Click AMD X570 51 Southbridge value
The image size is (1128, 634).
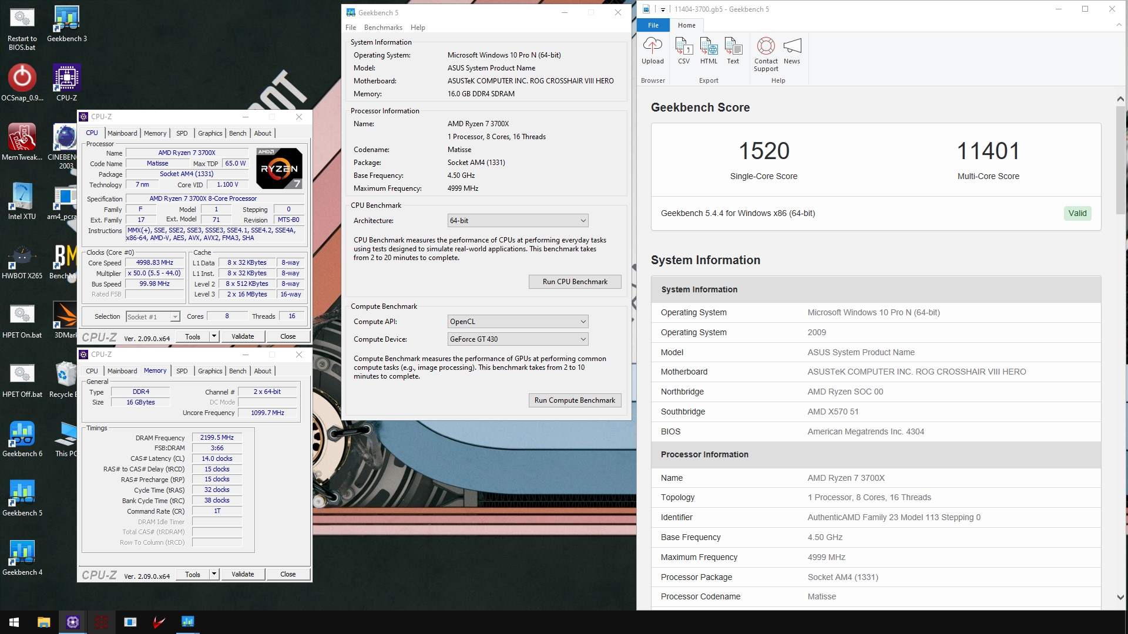point(832,412)
